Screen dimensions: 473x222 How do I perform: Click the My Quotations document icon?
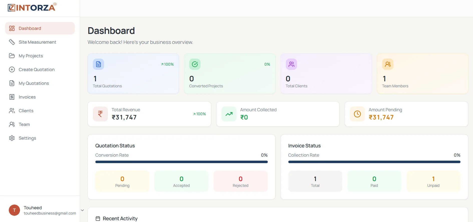[x=12, y=83]
